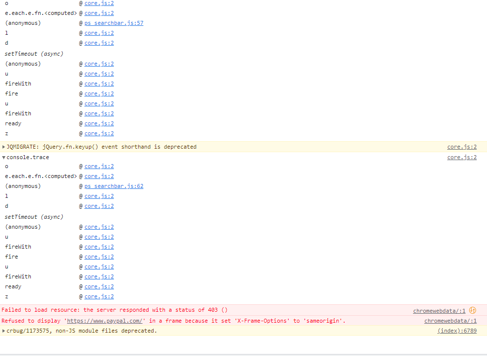Image resolution: width=487 pixels, height=356 pixels.
Task: Open core.js:2 beside 'fire' in ps_searchbar.js:62 trace
Action: [x=99, y=257]
